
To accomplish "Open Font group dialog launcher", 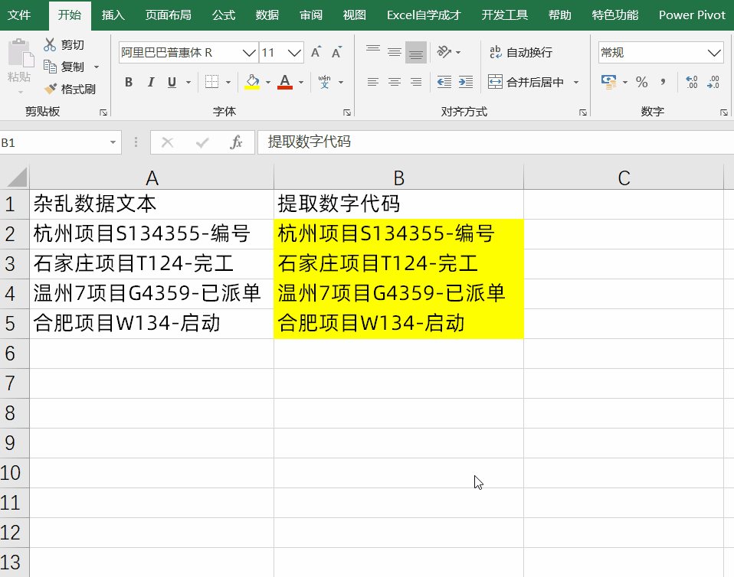I will [x=347, y=112].
